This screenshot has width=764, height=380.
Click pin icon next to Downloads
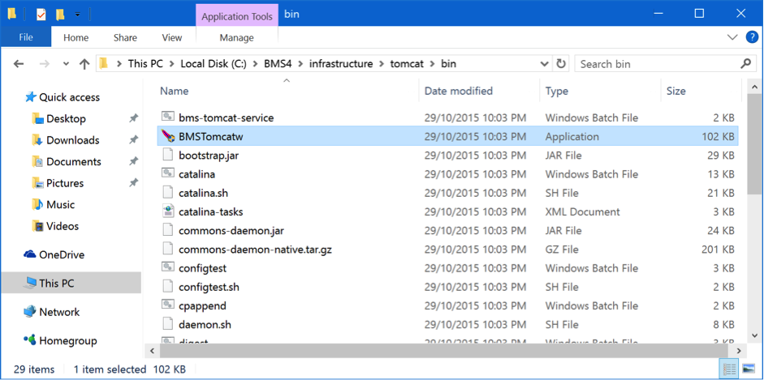133,140
